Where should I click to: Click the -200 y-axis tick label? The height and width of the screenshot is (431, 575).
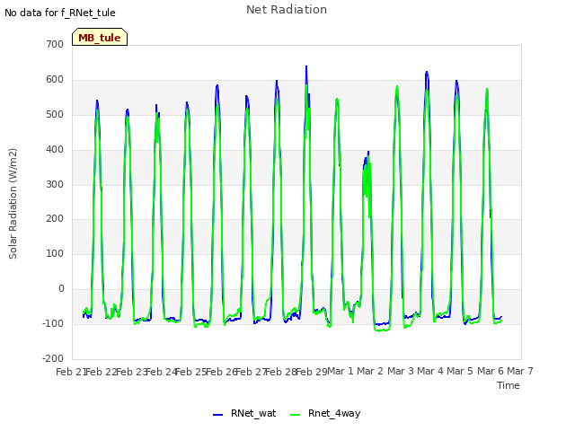pyautogui.click(x=53, y=358)
